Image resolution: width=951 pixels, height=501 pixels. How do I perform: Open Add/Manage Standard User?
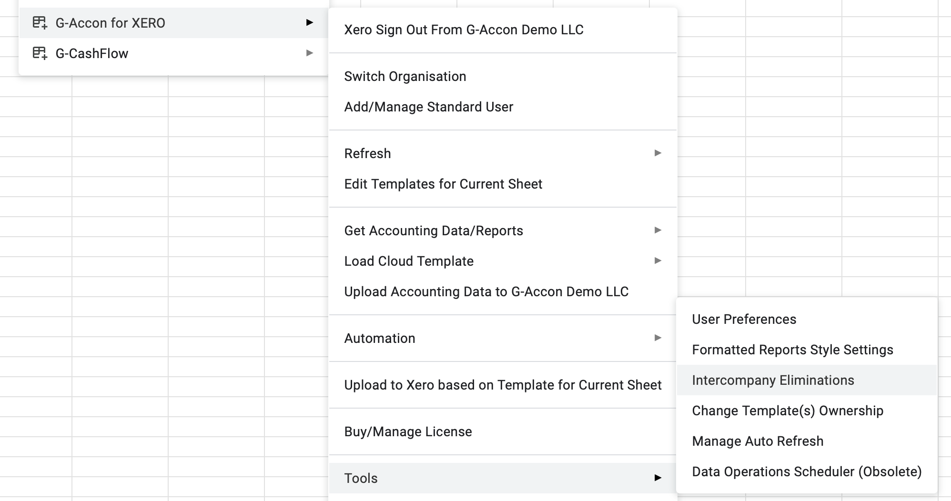(x=503, y=107)
